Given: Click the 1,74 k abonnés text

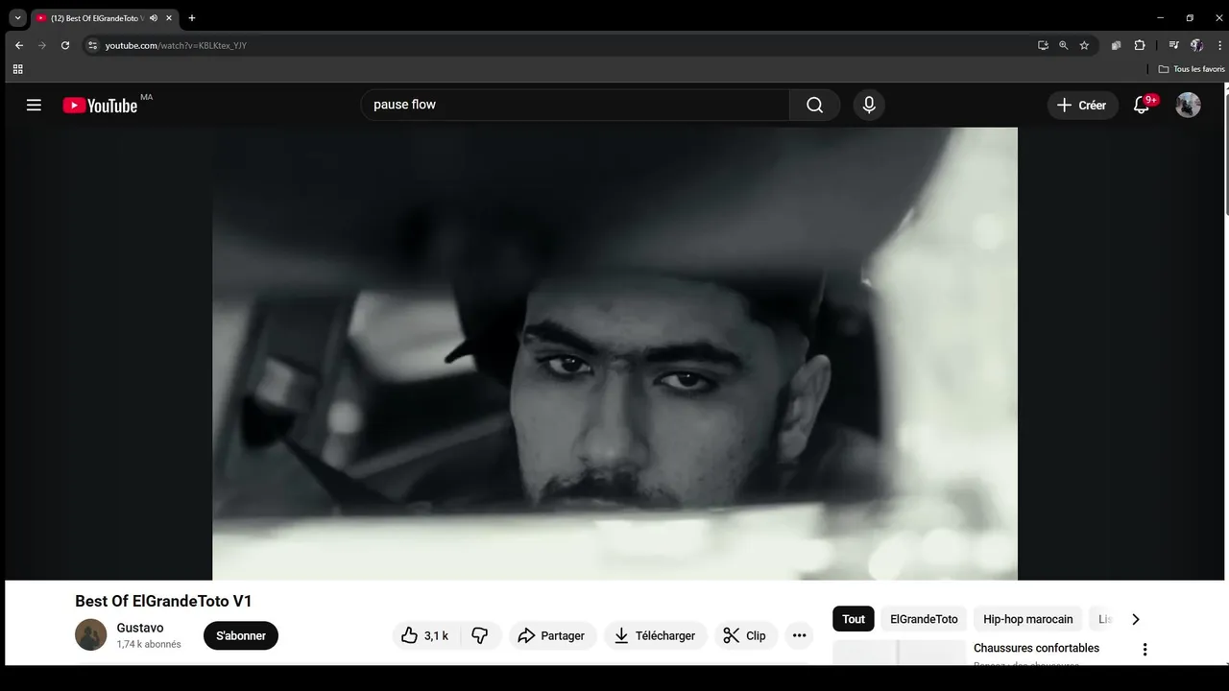Looking at the screenshot, I should [x=149, y=645].
